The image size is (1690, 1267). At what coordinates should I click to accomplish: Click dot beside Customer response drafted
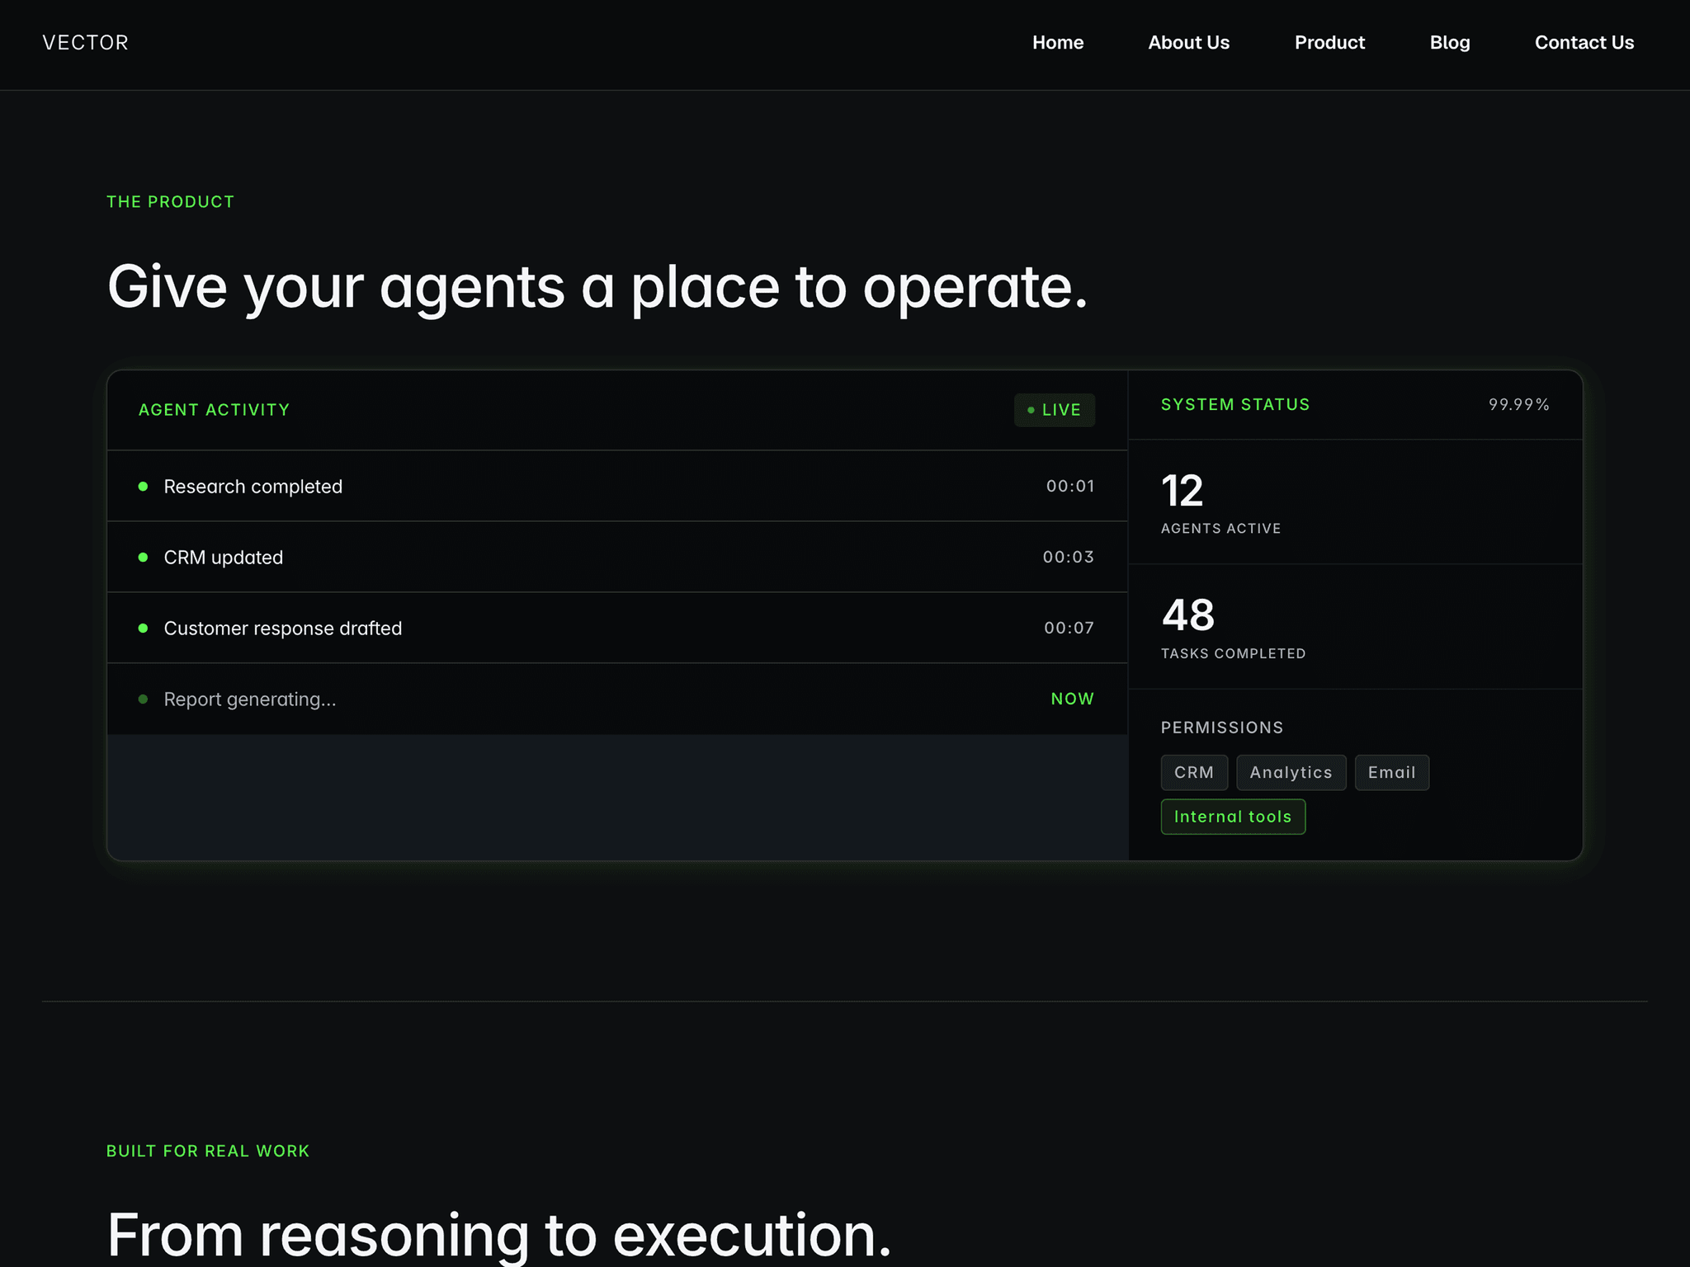pos(143,629)
